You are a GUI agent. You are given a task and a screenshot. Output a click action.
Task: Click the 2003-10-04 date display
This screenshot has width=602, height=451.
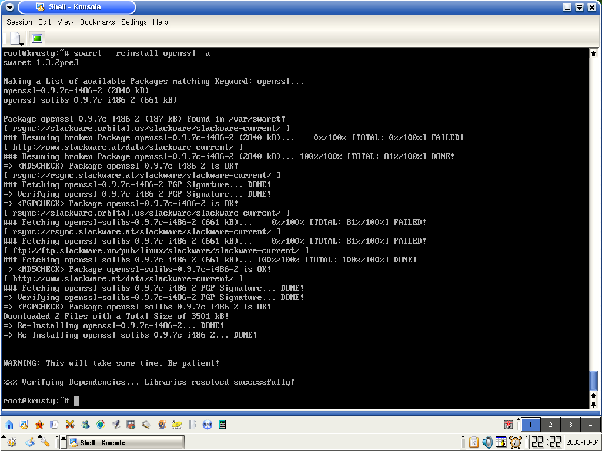coord(583,443)
